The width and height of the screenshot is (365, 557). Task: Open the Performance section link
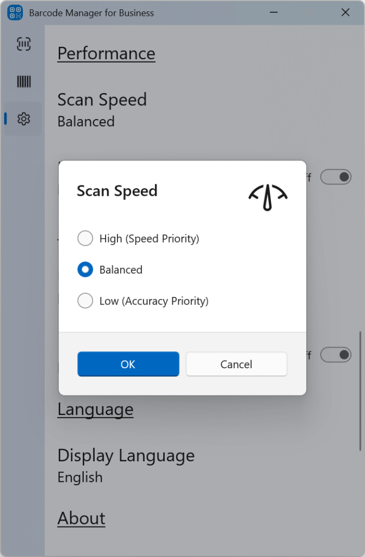click(106, 53)
